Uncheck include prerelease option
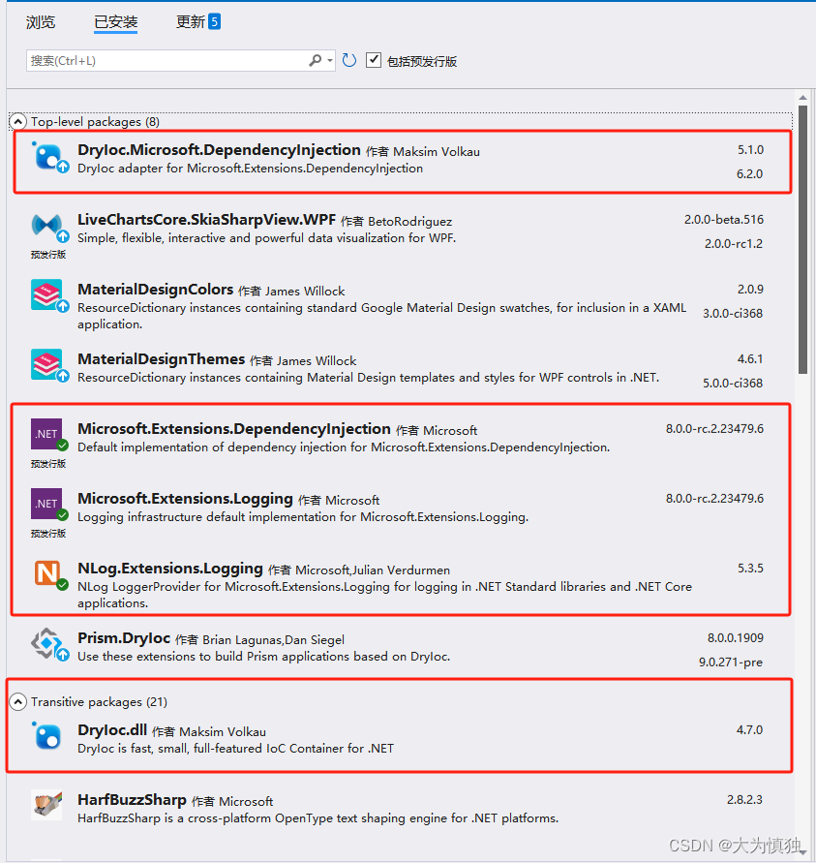This screenshot has height=863, width=816. (374, 59)
